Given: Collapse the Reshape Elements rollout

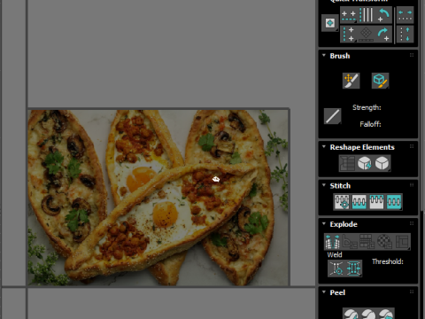Looking at the screenshot, I should (324, 147).
